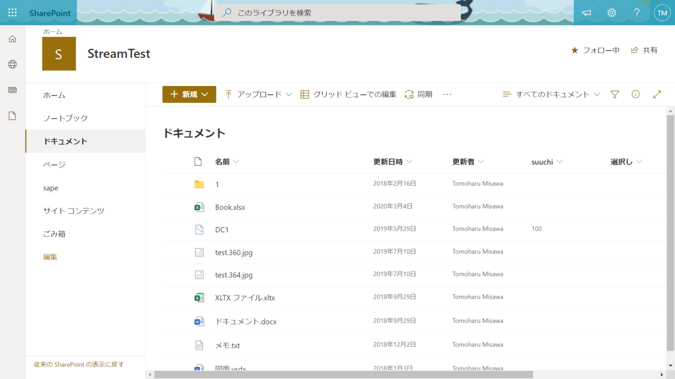The width and height of the screenshot is (675, 379).
Task: Open the test.364.jpg file name
Action: (233, 275)
